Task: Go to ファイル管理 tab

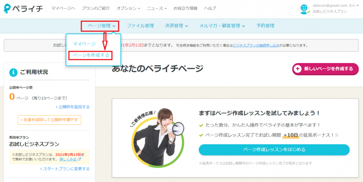Action: 140,26
